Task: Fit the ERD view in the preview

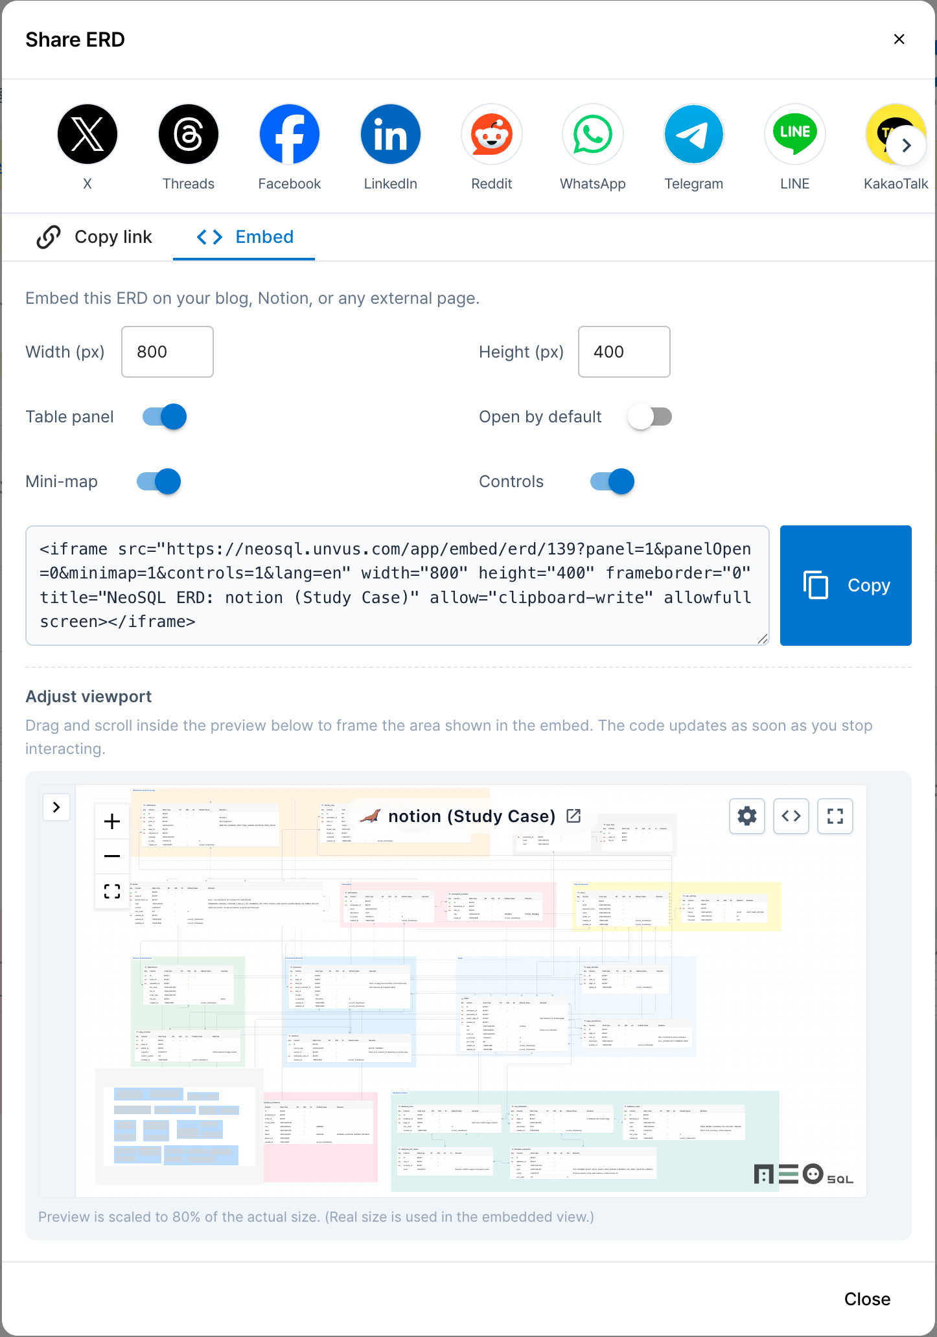Action: (112, 891)
